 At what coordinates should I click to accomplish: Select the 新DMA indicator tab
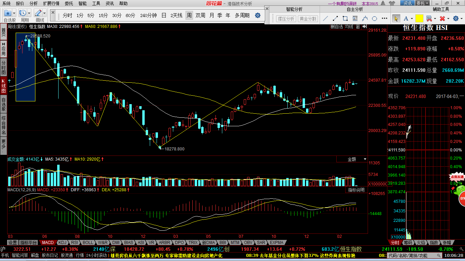[208, 243]
